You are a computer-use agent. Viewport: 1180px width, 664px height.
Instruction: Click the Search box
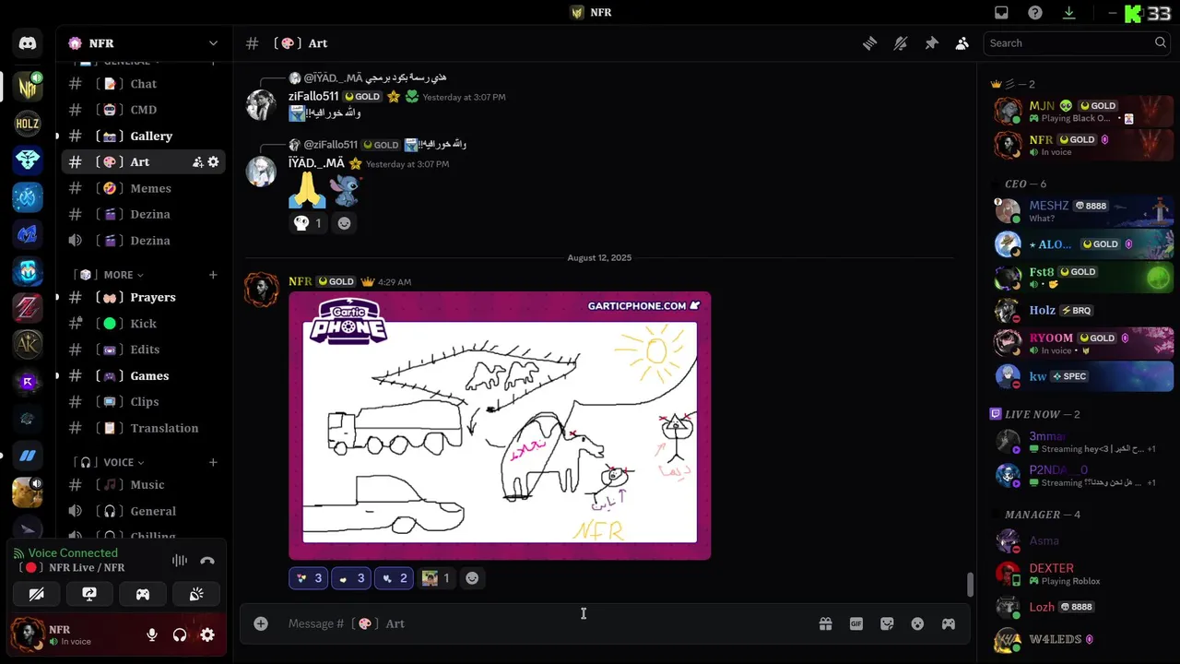(1078, 42)
